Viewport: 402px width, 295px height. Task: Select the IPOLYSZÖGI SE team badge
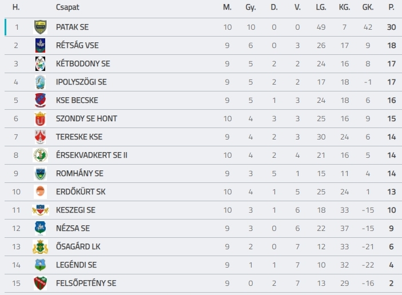coord(40,82)
